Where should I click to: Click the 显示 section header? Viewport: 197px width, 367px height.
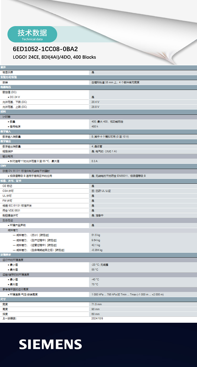tap(98, 67)
